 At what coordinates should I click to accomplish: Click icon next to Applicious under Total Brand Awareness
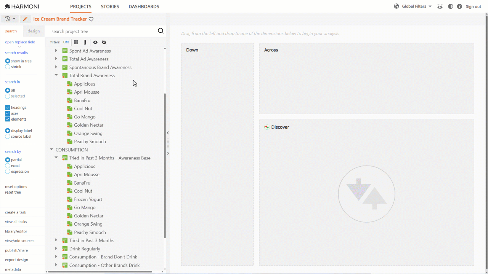click(69, 84)
